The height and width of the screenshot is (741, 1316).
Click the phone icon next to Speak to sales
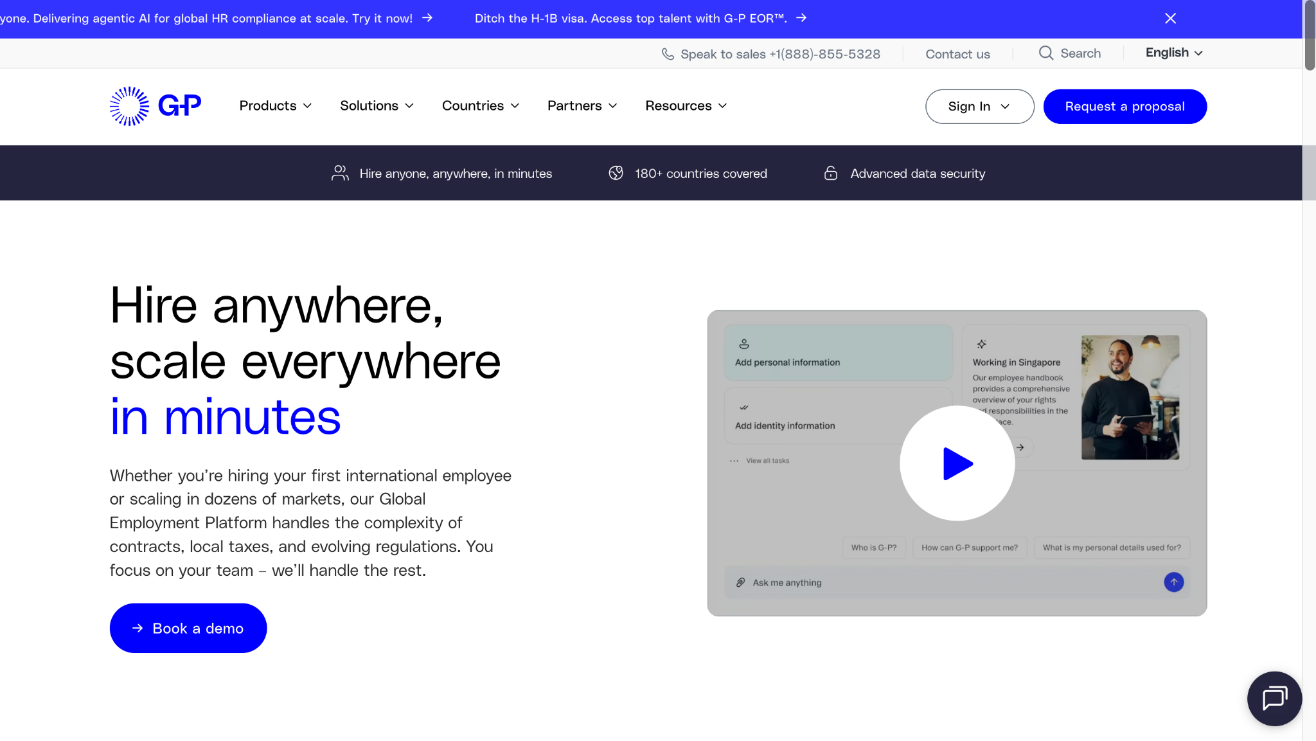(668, 54)
